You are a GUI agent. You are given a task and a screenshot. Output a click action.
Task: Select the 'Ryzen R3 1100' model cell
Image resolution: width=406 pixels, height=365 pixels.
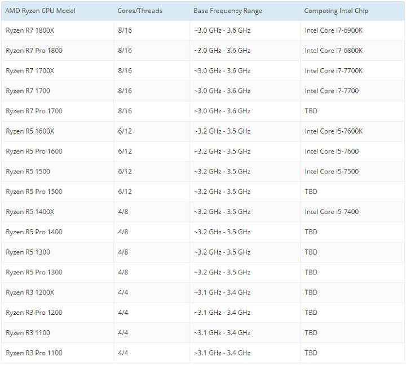coord(57,333)
